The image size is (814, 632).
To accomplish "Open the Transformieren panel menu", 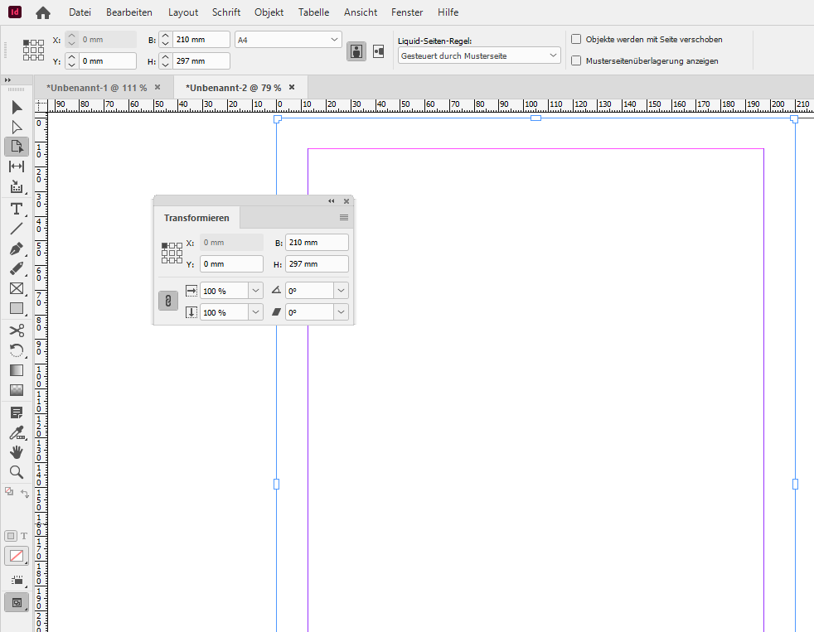I will (343, 217).
